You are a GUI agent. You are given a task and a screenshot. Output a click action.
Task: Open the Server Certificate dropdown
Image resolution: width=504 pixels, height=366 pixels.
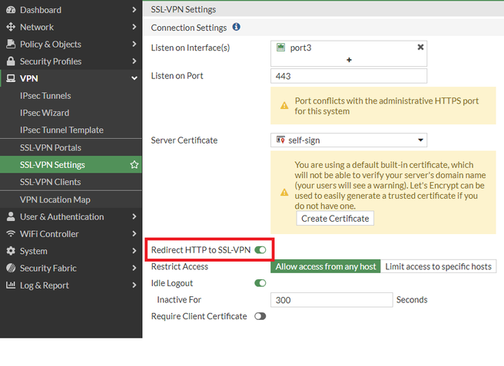(349, 140)
